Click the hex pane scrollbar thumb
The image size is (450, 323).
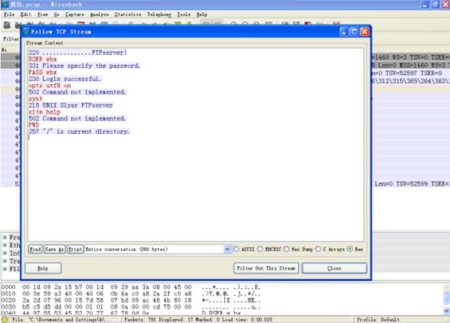[x=447, y=297]
